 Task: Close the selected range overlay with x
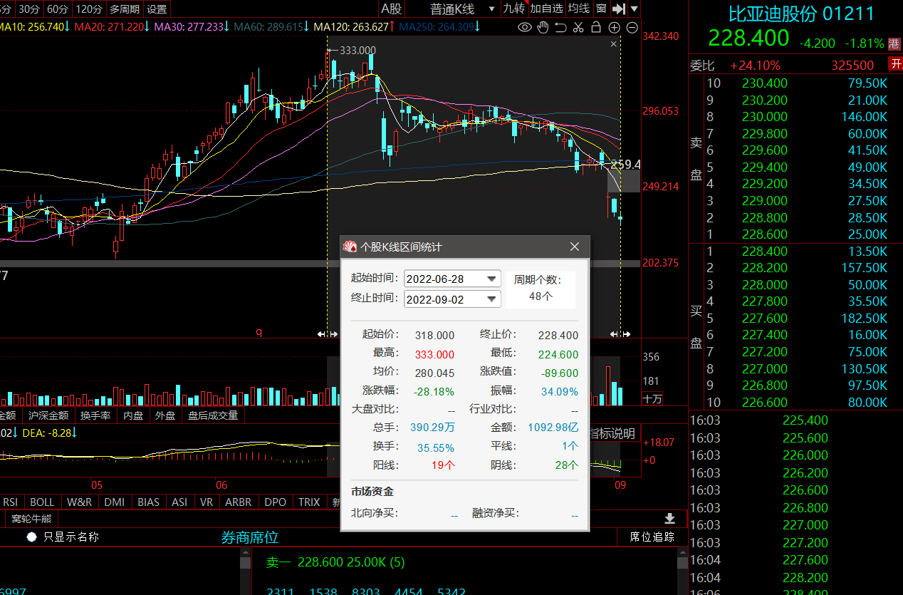coord(614,44)
